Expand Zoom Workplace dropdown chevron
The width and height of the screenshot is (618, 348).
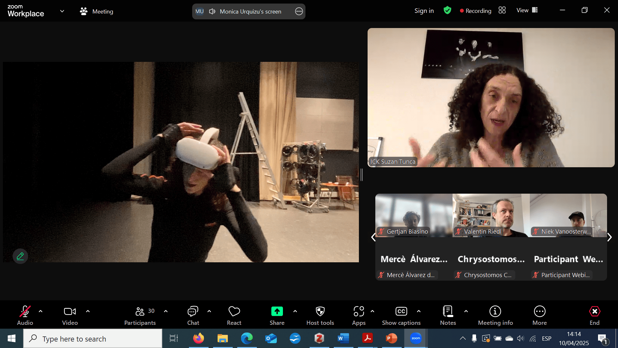pos(62,11)
